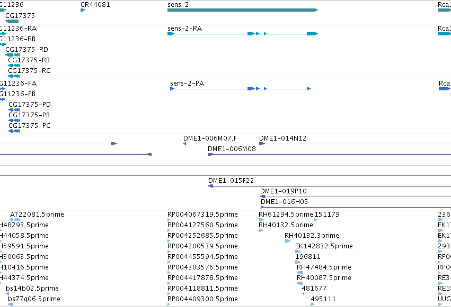Select the sens-2 gene bar
Screen dimensions: 451x307
tap(243, 10)
